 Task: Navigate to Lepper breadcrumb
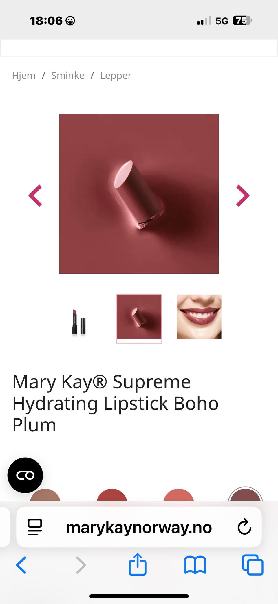pyautogui.click(x=116, y=76)
